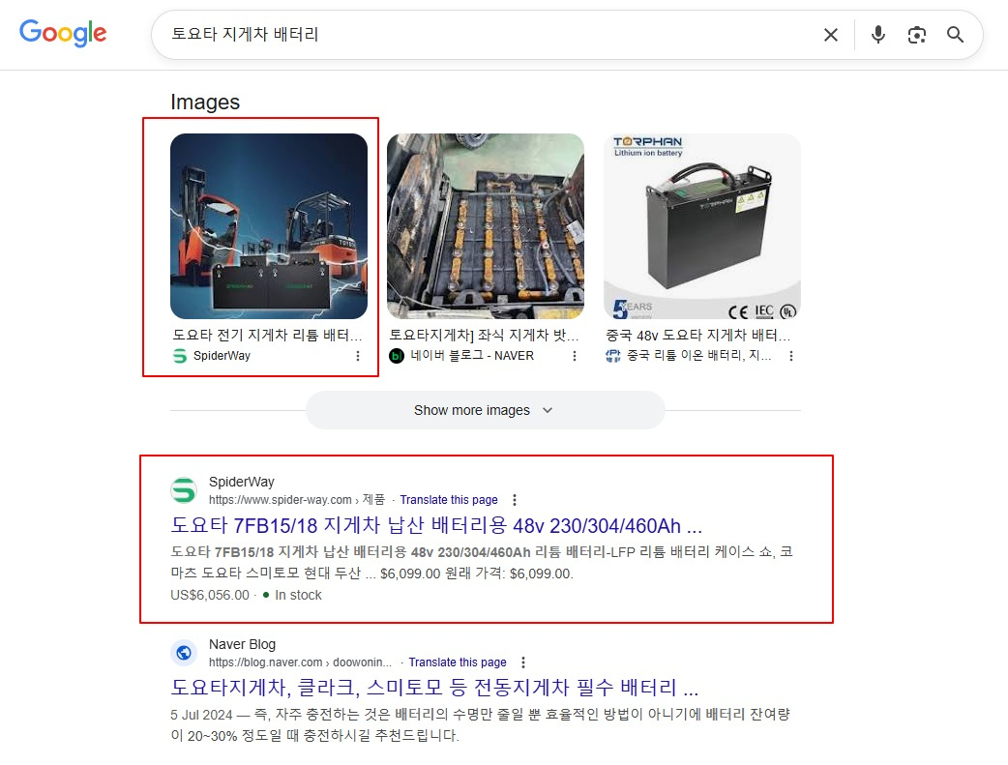Open three-dot menu beside Naver Blog result

coord(523,662)
